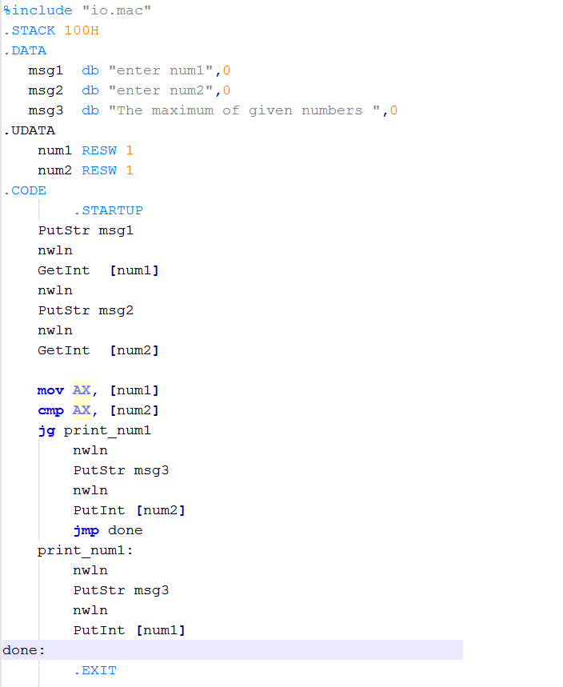Click the PutStr msg1 line
Viewport: 563px width, 687px height.
pos(86,230)
